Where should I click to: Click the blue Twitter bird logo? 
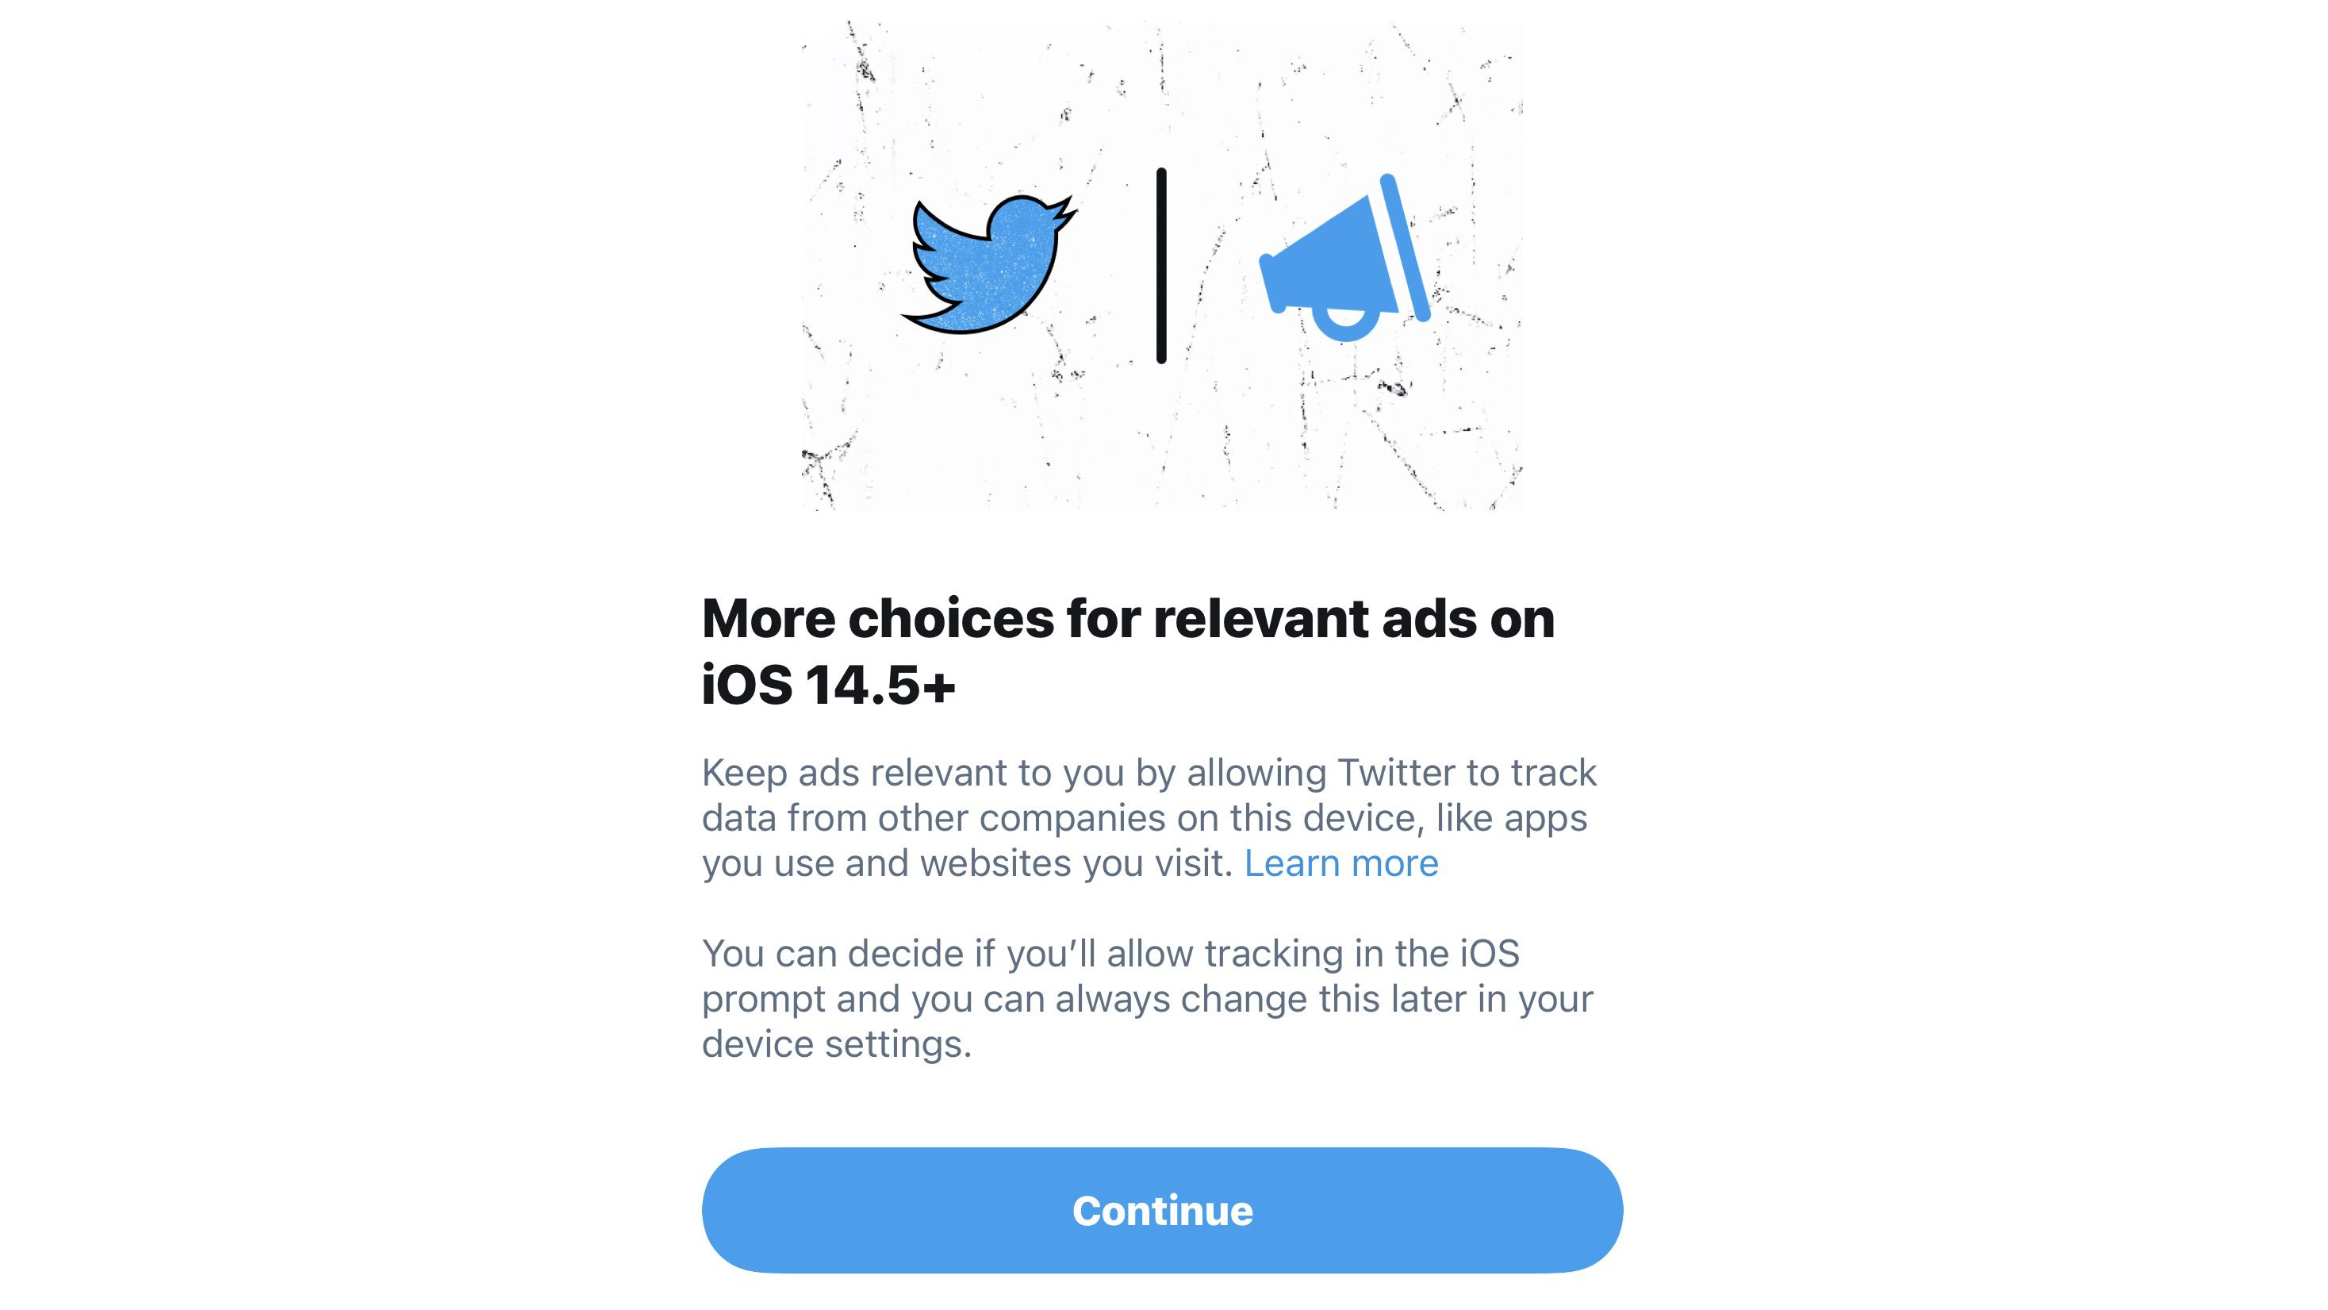coord(988,264)
